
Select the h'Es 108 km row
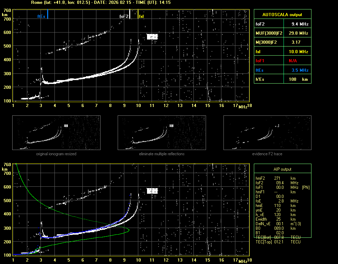[282, 79]
